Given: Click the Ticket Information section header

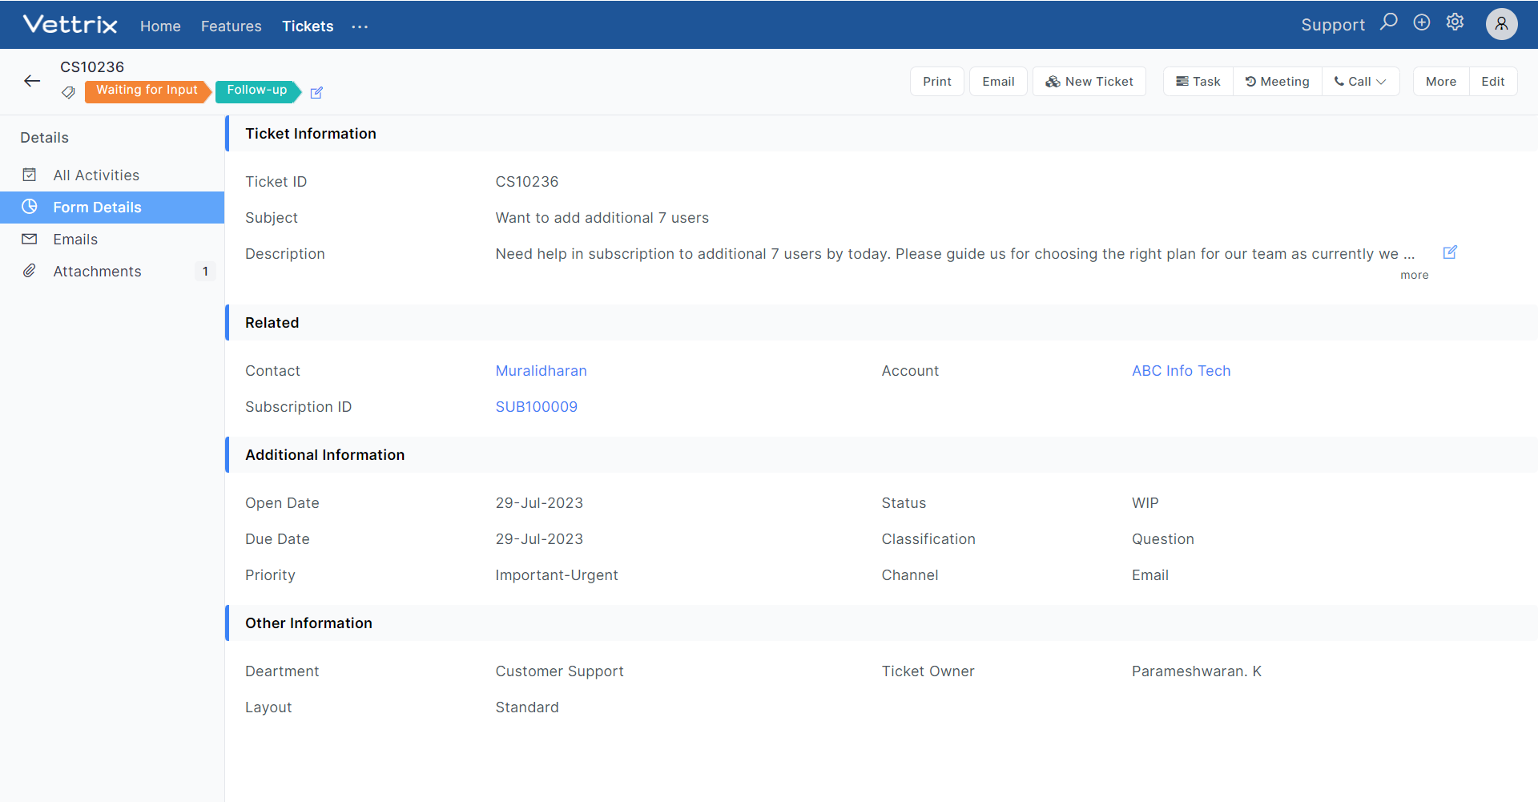Looking at the screenshot, I should (x=881, y=133).
